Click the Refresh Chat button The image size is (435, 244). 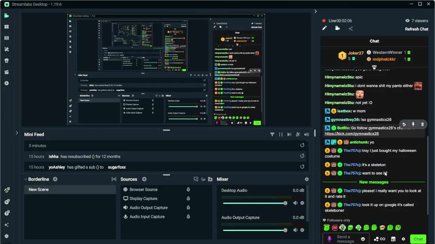(417, 29)
